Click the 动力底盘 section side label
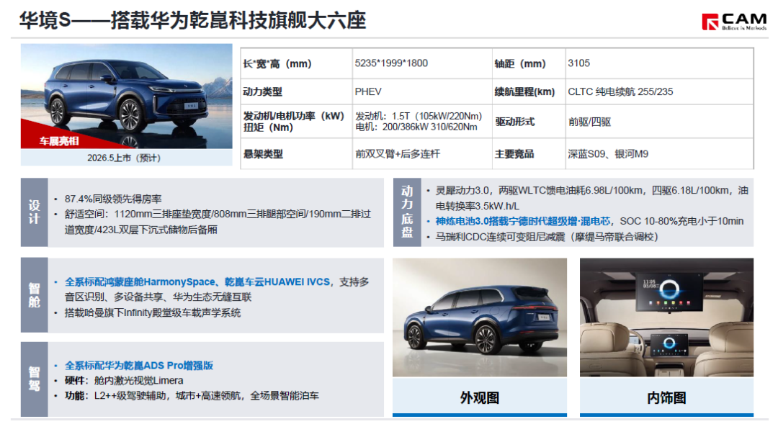The image size is (778, 424). [407, 212]
